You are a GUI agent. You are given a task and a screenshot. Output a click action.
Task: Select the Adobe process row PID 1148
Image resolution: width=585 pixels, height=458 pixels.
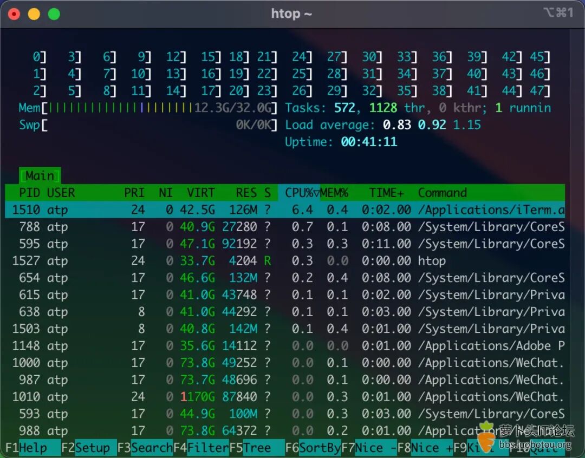[x=285, y=345]
